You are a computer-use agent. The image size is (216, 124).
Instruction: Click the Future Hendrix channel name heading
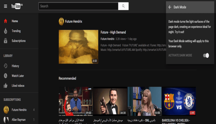(73, 21)
